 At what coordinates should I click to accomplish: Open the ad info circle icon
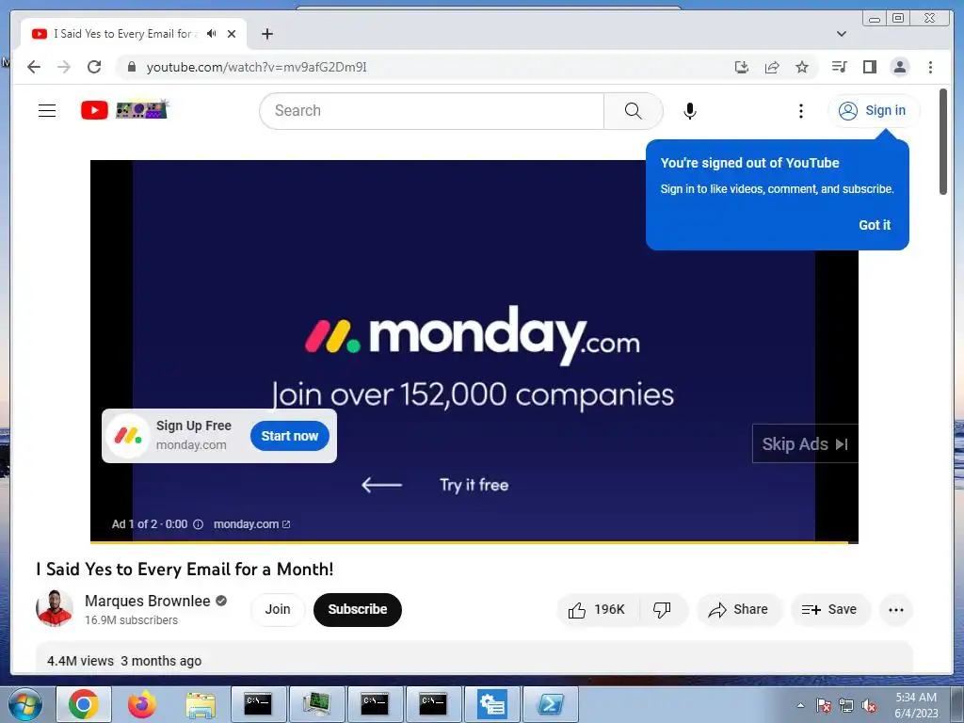click(x=198, y=524)
